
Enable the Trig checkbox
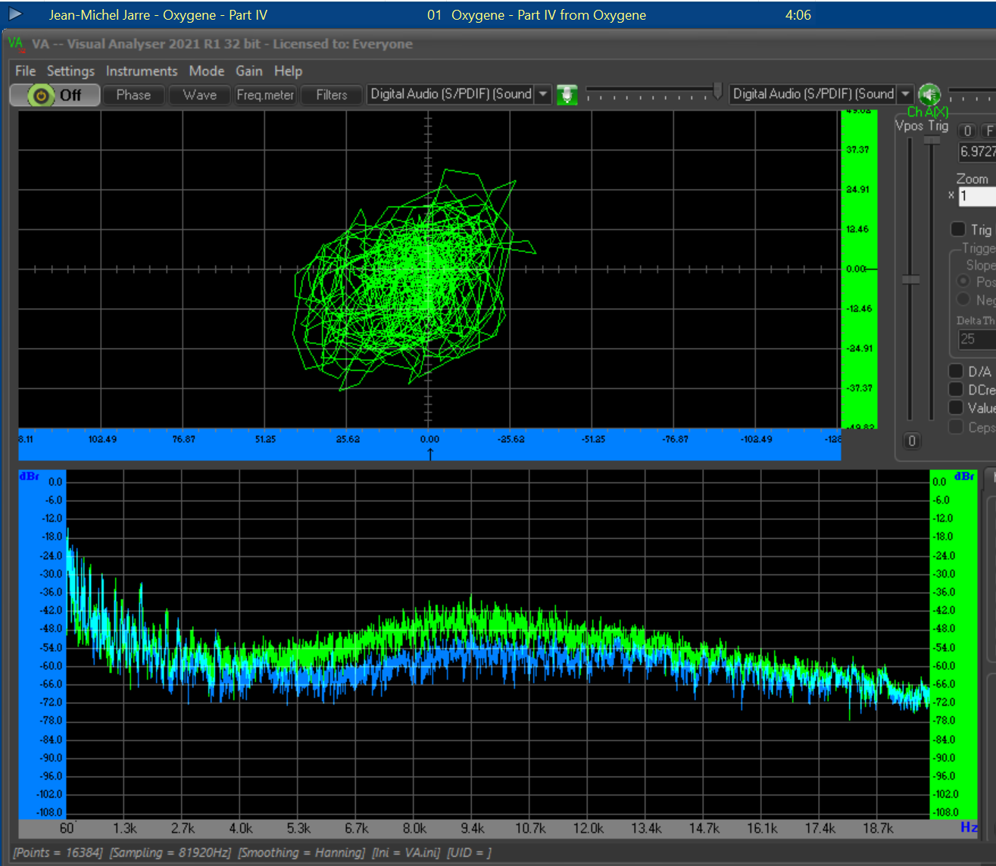[958, 229]
